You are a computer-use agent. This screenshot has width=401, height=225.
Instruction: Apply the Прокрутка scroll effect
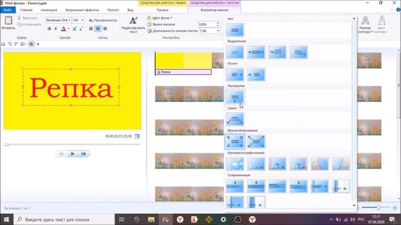(x=235, y=97)
